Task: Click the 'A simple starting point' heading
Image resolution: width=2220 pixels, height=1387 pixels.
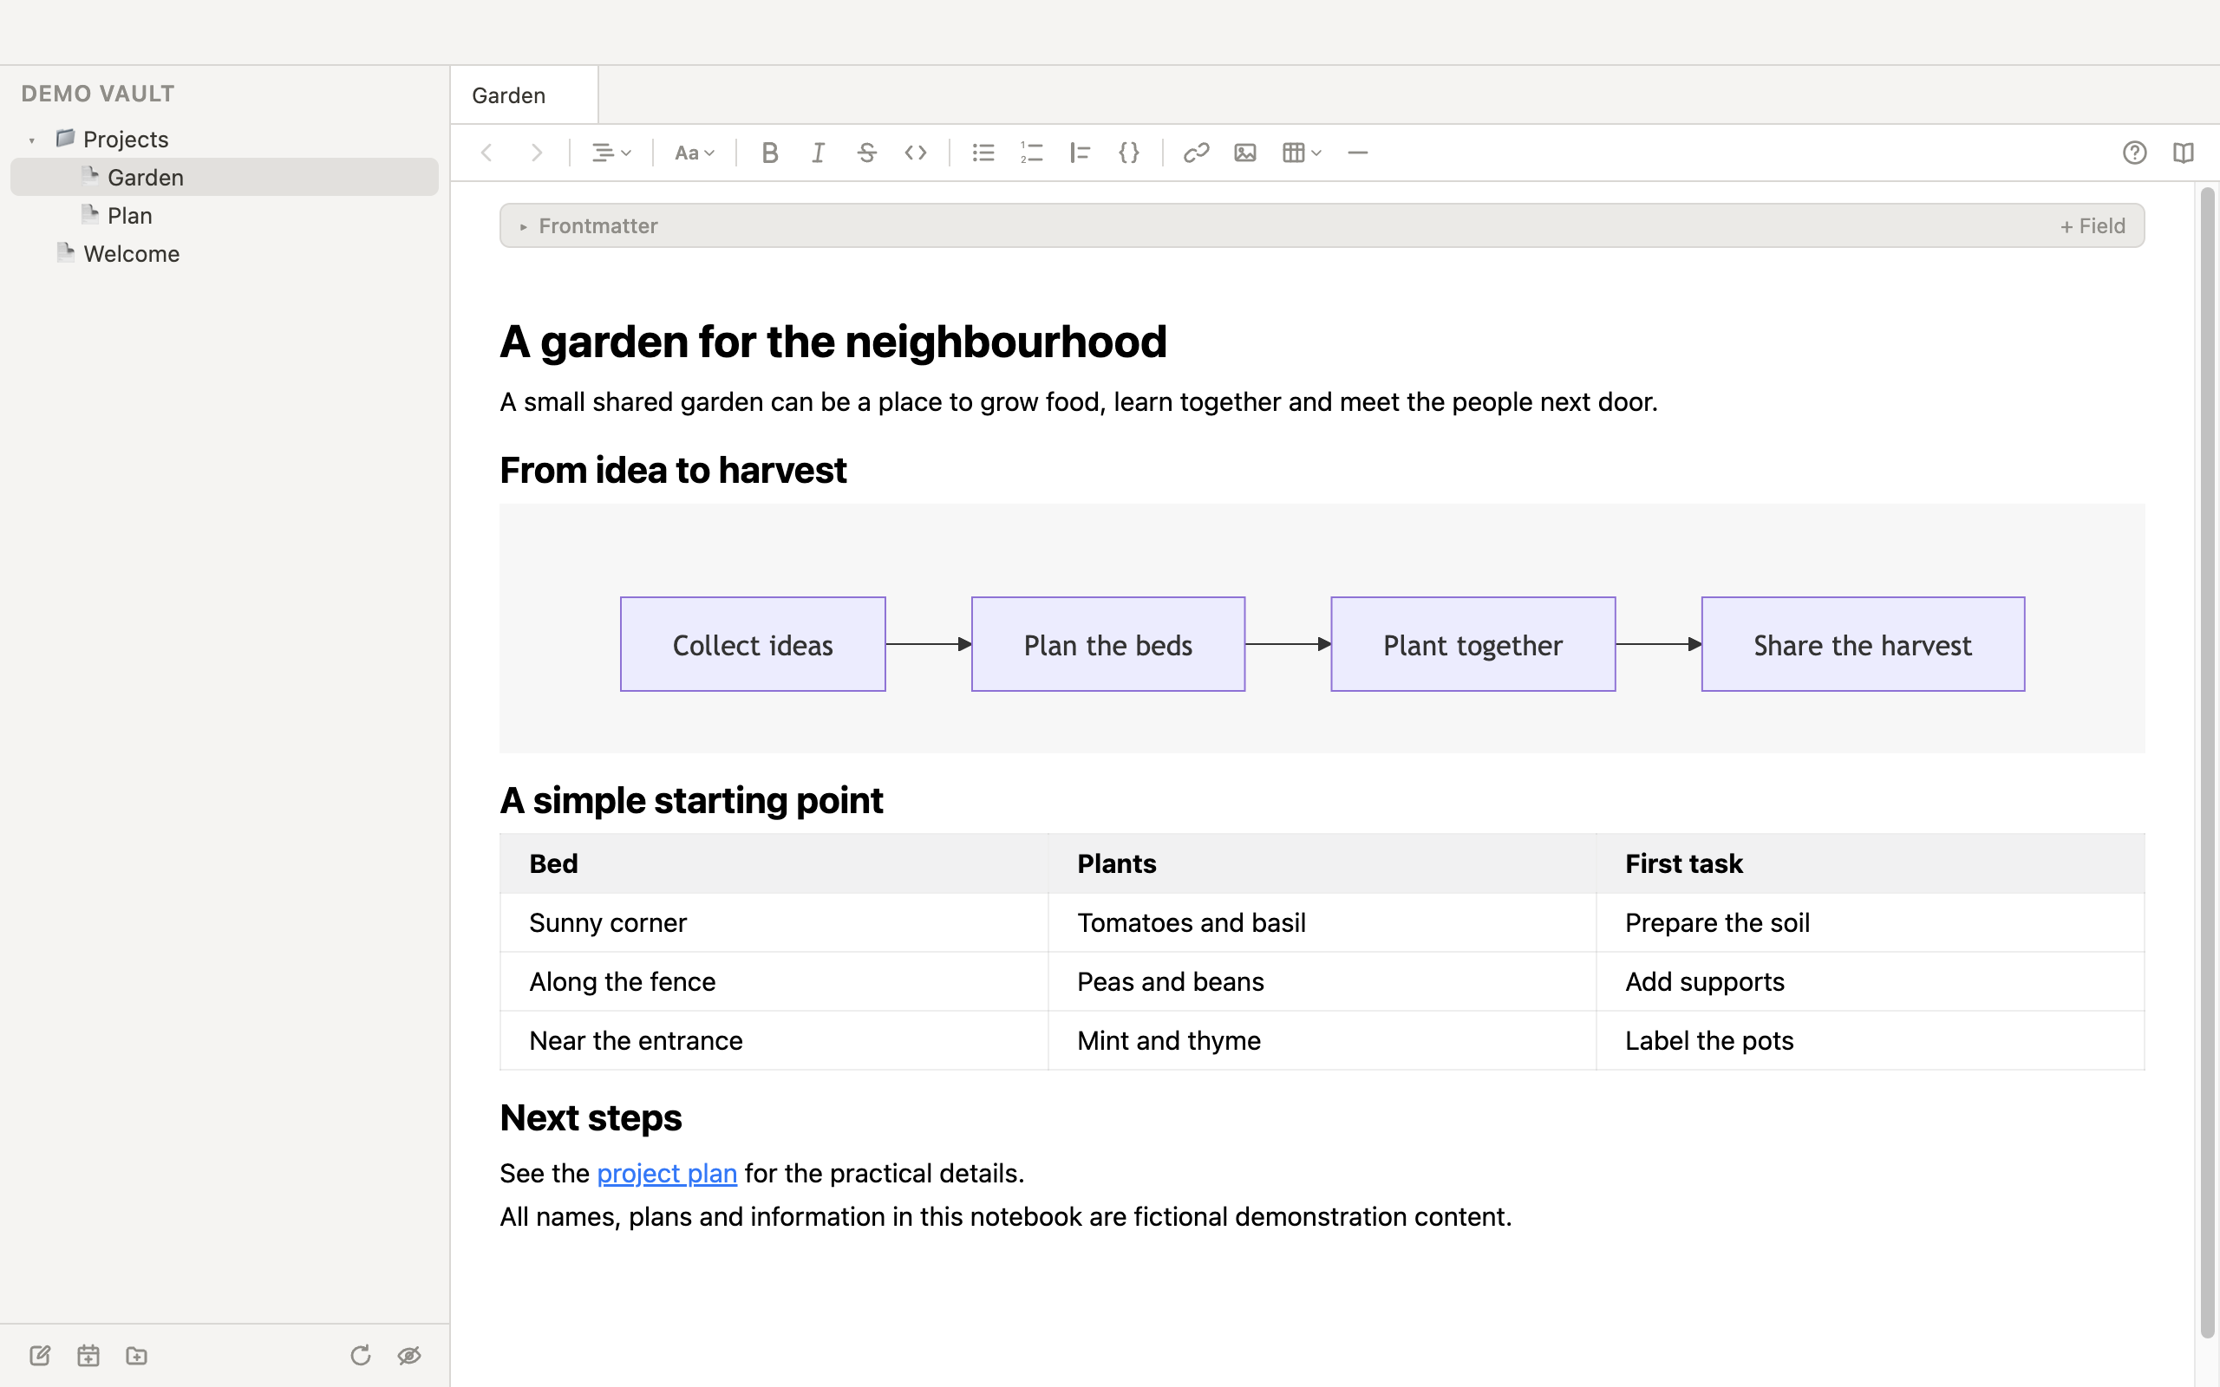Action: (x=691, y=801)
